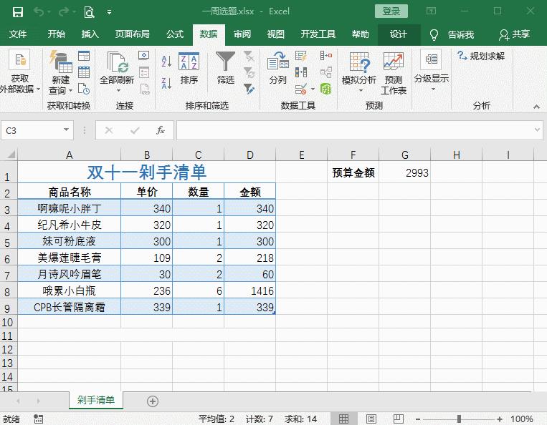Open the 文件 menu tab
The image size is (547, 425).
point(18,34)
